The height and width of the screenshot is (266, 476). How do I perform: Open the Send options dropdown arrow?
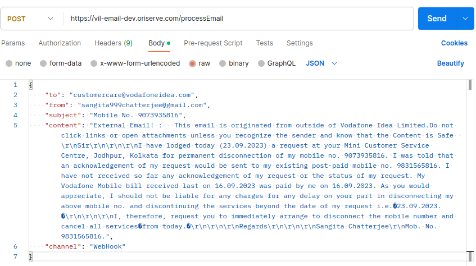pyautogui.click(x=465, y=19)
